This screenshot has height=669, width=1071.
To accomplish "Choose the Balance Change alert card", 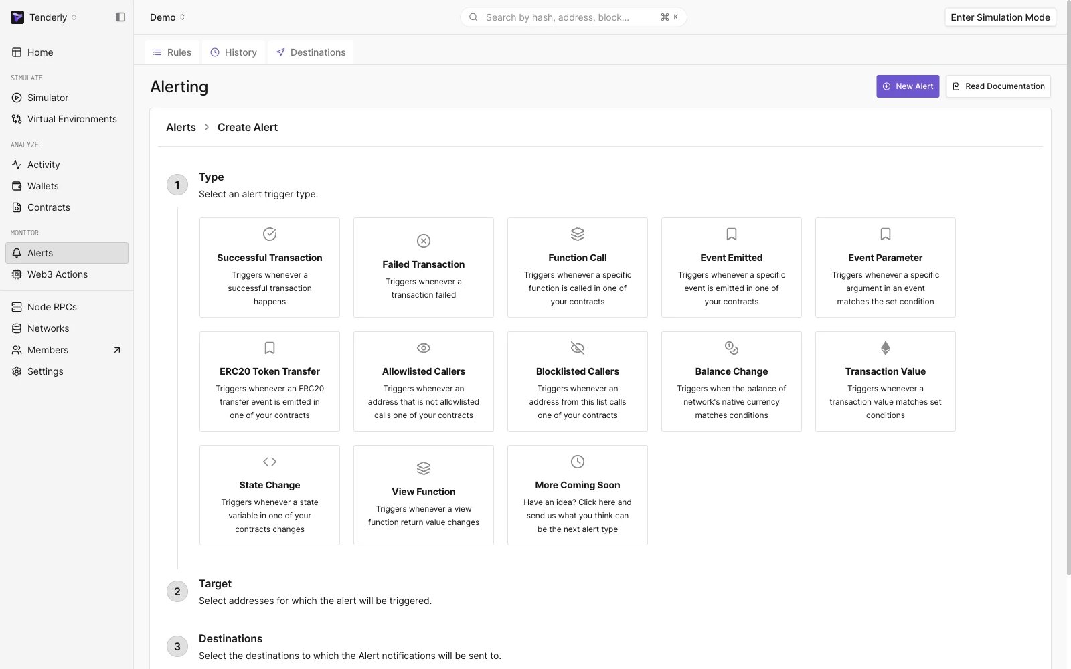I will tap(732, 381).
